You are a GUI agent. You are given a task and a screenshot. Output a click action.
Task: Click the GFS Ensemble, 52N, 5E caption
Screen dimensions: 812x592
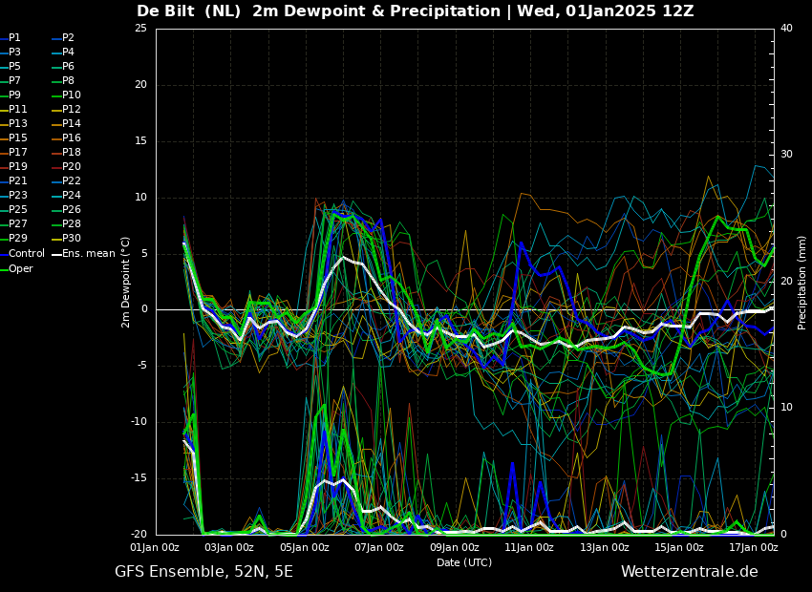point(203,572)
